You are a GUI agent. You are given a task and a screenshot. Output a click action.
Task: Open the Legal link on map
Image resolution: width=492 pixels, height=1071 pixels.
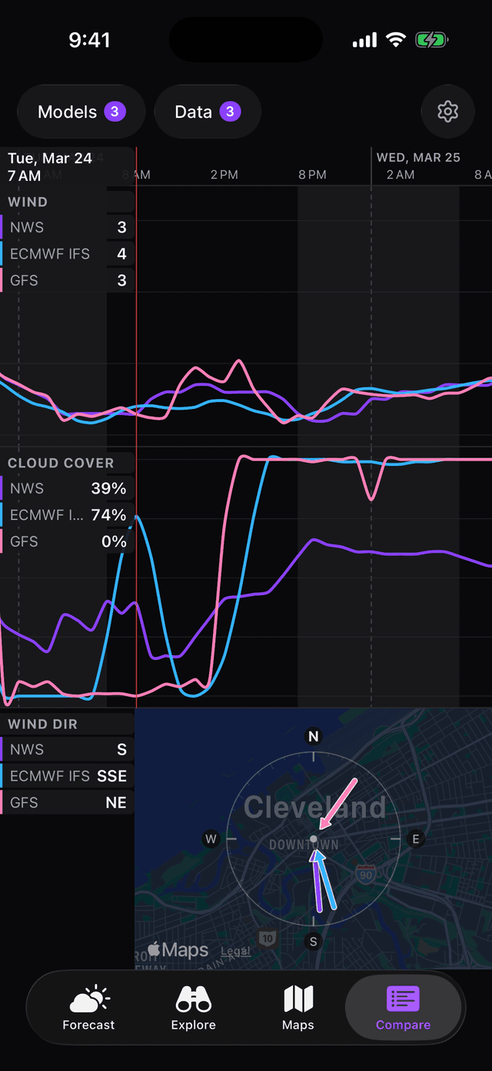(x=235, y=951)
